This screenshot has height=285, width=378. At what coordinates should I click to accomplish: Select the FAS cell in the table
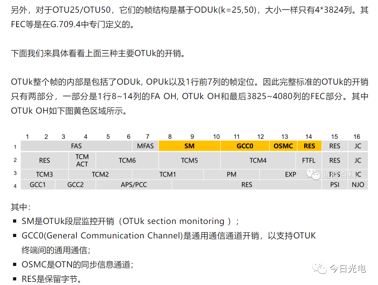[76, 146]
